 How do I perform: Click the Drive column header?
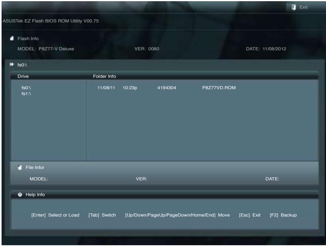(x=23, y=76)
